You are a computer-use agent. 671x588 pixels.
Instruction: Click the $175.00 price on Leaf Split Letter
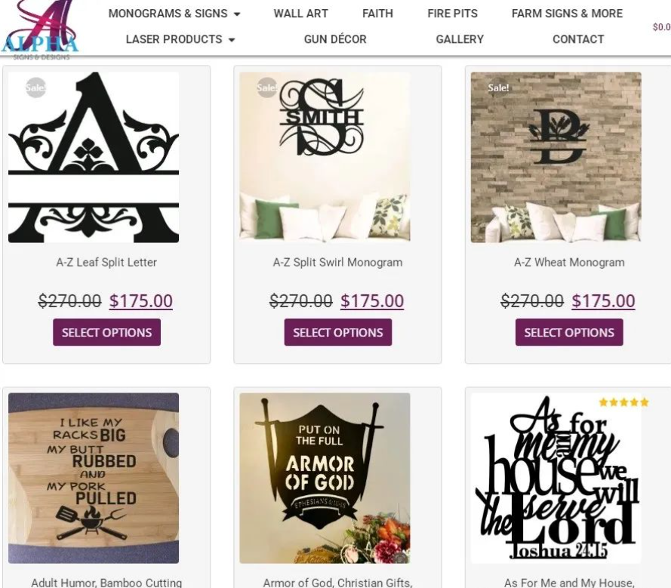[x=141, y=300]
